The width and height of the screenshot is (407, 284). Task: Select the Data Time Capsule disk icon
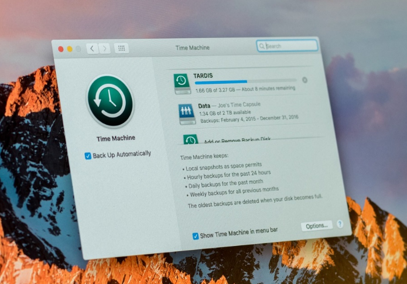point(187,114)
